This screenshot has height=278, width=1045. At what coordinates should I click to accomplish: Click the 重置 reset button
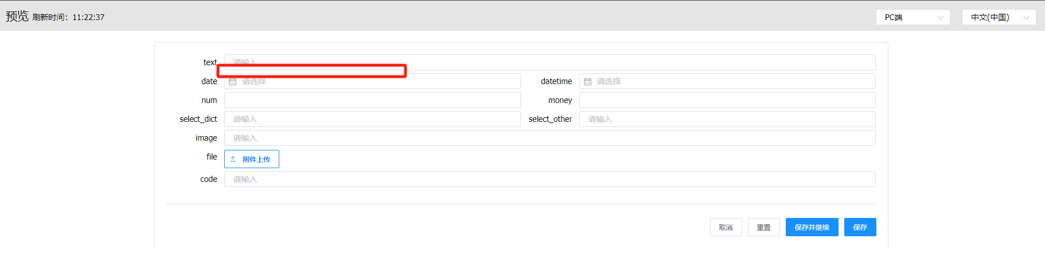(763, 227)
